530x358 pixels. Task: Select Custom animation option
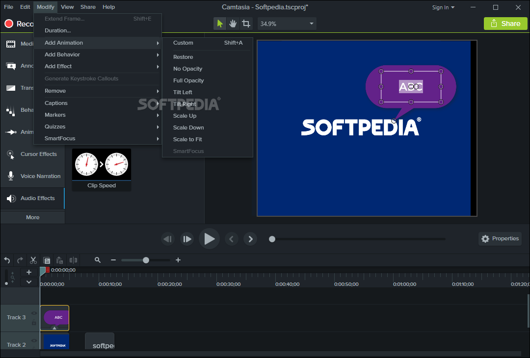click(x=208, y=43)
